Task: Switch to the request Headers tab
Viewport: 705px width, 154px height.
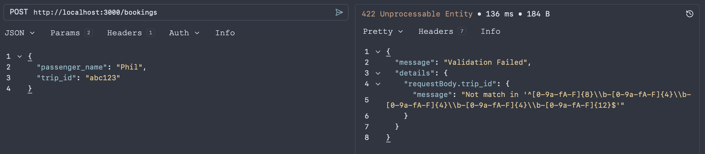Action: (131, 33)
